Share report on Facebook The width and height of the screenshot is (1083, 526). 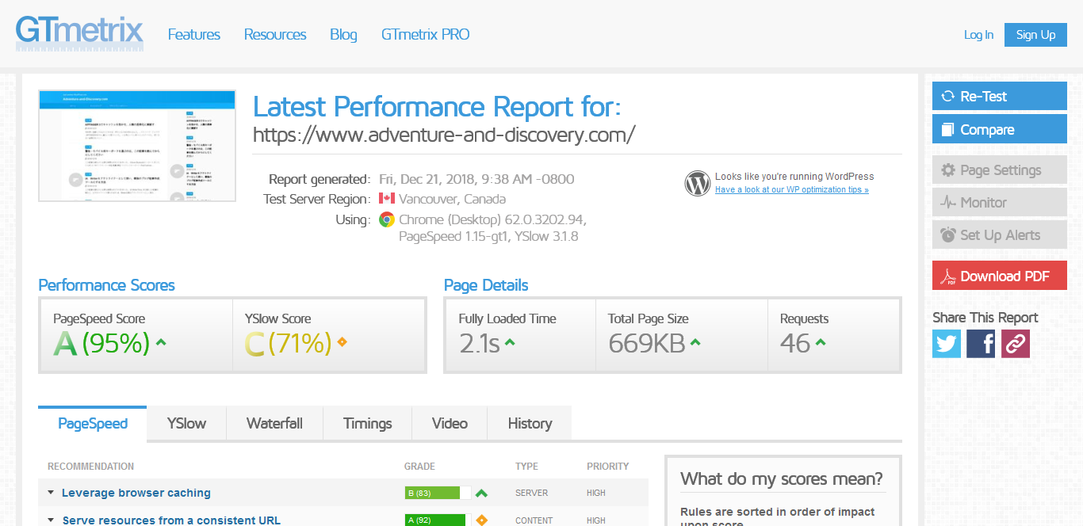tap(981, 344)
